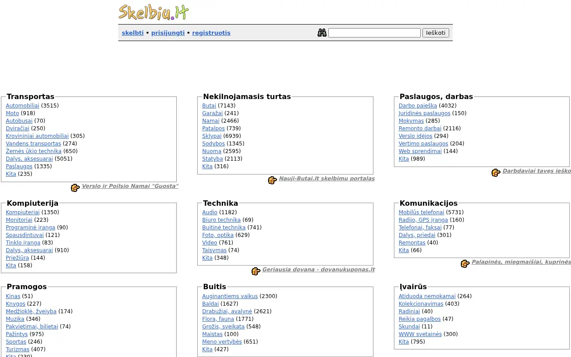This screenshot has width=571, height=357.
Task: Open the Vandens transportas category
Action: point(33,144)
